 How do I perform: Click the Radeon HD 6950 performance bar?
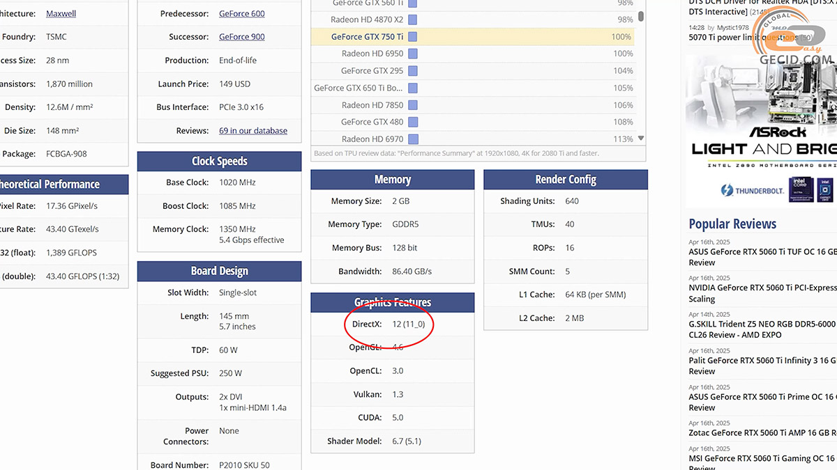(412, 54)
